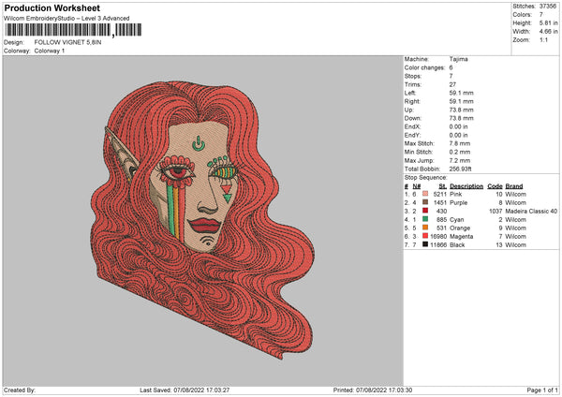Click 'Wilcom EmbroideryStudio – Level 3 Advanced' text
562x397 pixels.
click(67, 19)
